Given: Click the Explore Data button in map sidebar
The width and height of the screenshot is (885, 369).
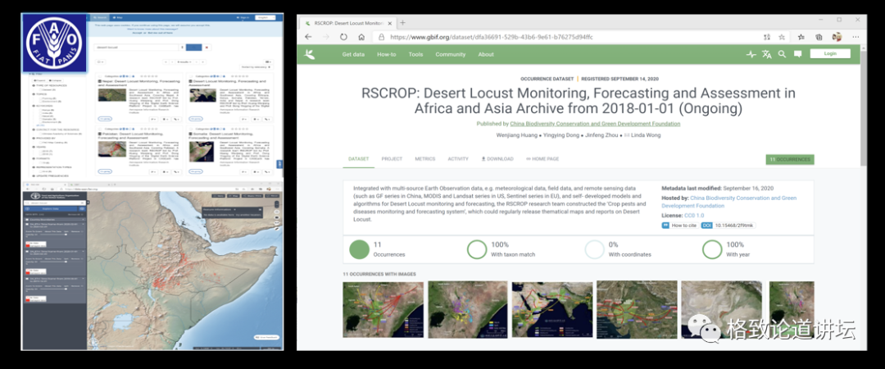Looking at the screenshot, I should coord(52,208).
